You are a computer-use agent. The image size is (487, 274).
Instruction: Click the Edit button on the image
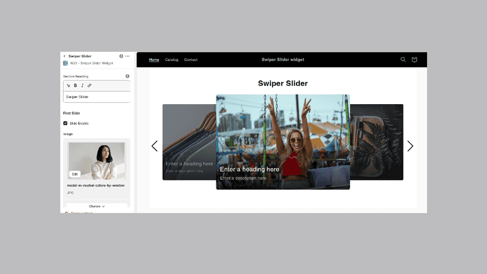[x=75, y=174]
